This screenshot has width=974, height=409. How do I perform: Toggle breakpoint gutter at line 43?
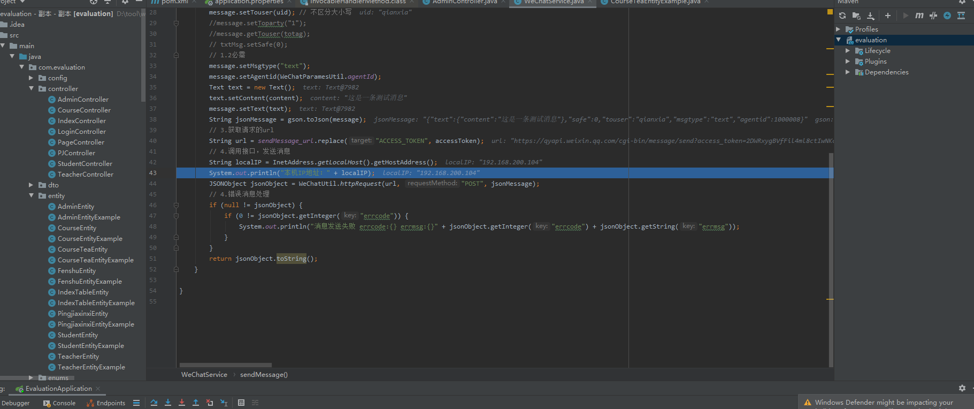coord(166,173)
